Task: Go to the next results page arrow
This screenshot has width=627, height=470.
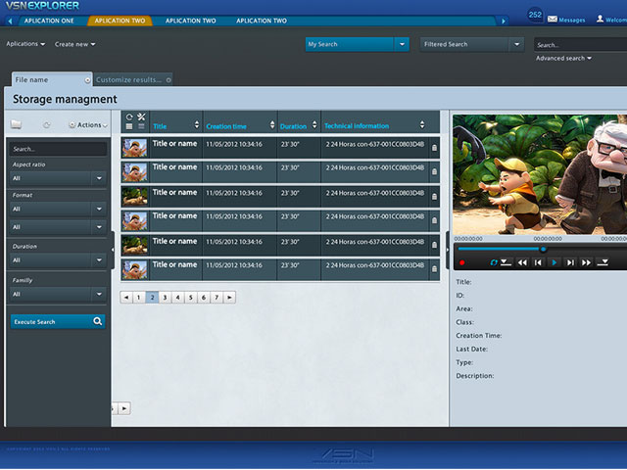Action: point(229,298)
